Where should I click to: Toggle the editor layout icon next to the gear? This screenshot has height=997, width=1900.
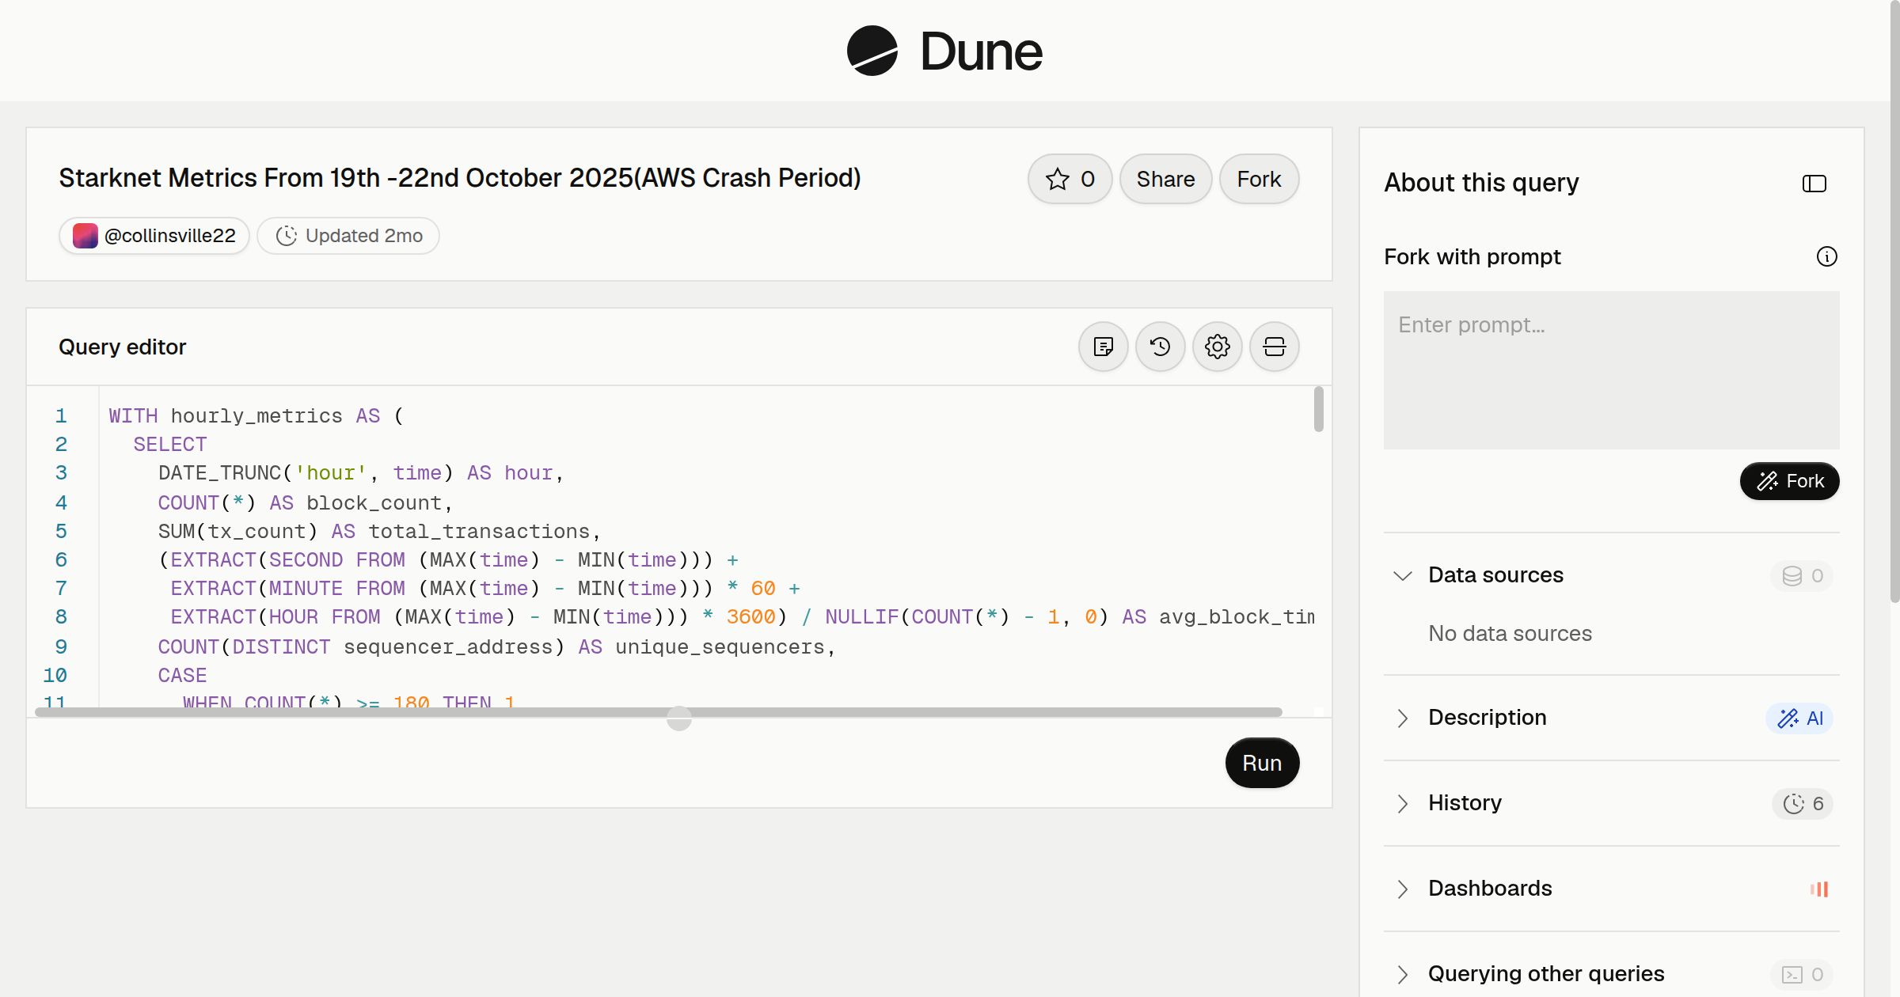(x=1274, y=347)
